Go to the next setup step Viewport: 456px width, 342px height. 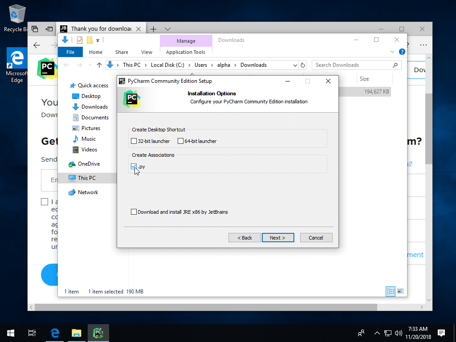click(x=278, y=238)
